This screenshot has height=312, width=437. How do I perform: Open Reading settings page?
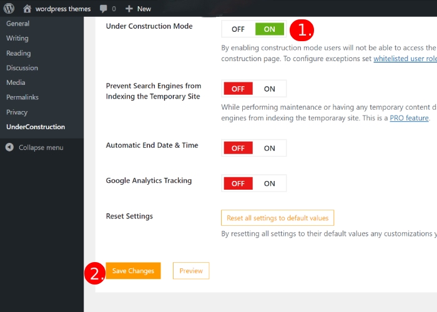pyautogui.click(x=19, y=53)
